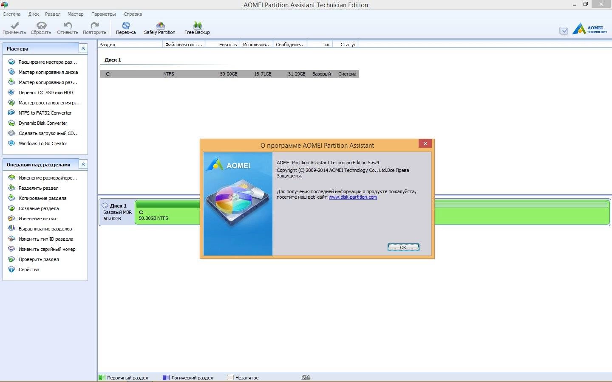Open Мастер копирования раздела wizard
This screenshot has height=382, width=612.
click(x=48, y=82)
